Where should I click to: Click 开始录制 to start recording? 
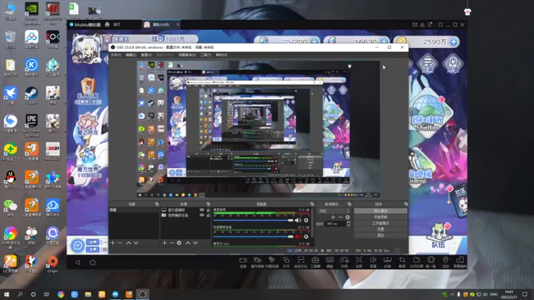(x=380, y=217)
